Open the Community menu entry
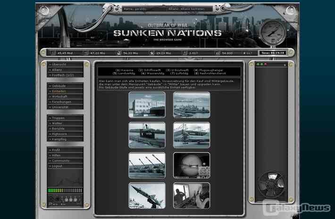The height and width of the screenshot is (219, 335). point(65,161)
